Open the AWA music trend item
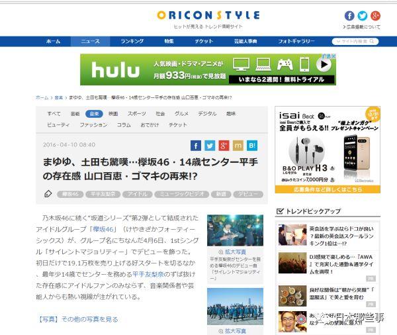The width and height of the screenshot is (397, 335). coord(341,264)
